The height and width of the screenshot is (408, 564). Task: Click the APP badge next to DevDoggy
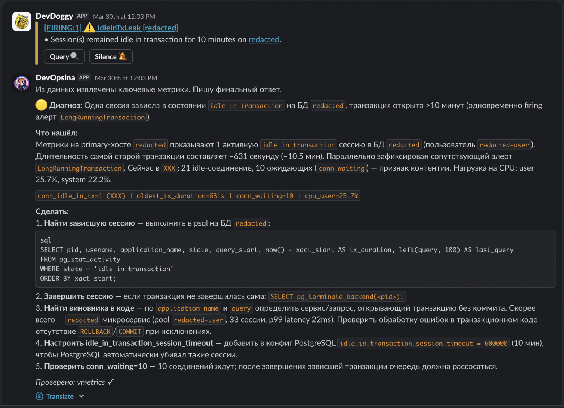(82, 16)
